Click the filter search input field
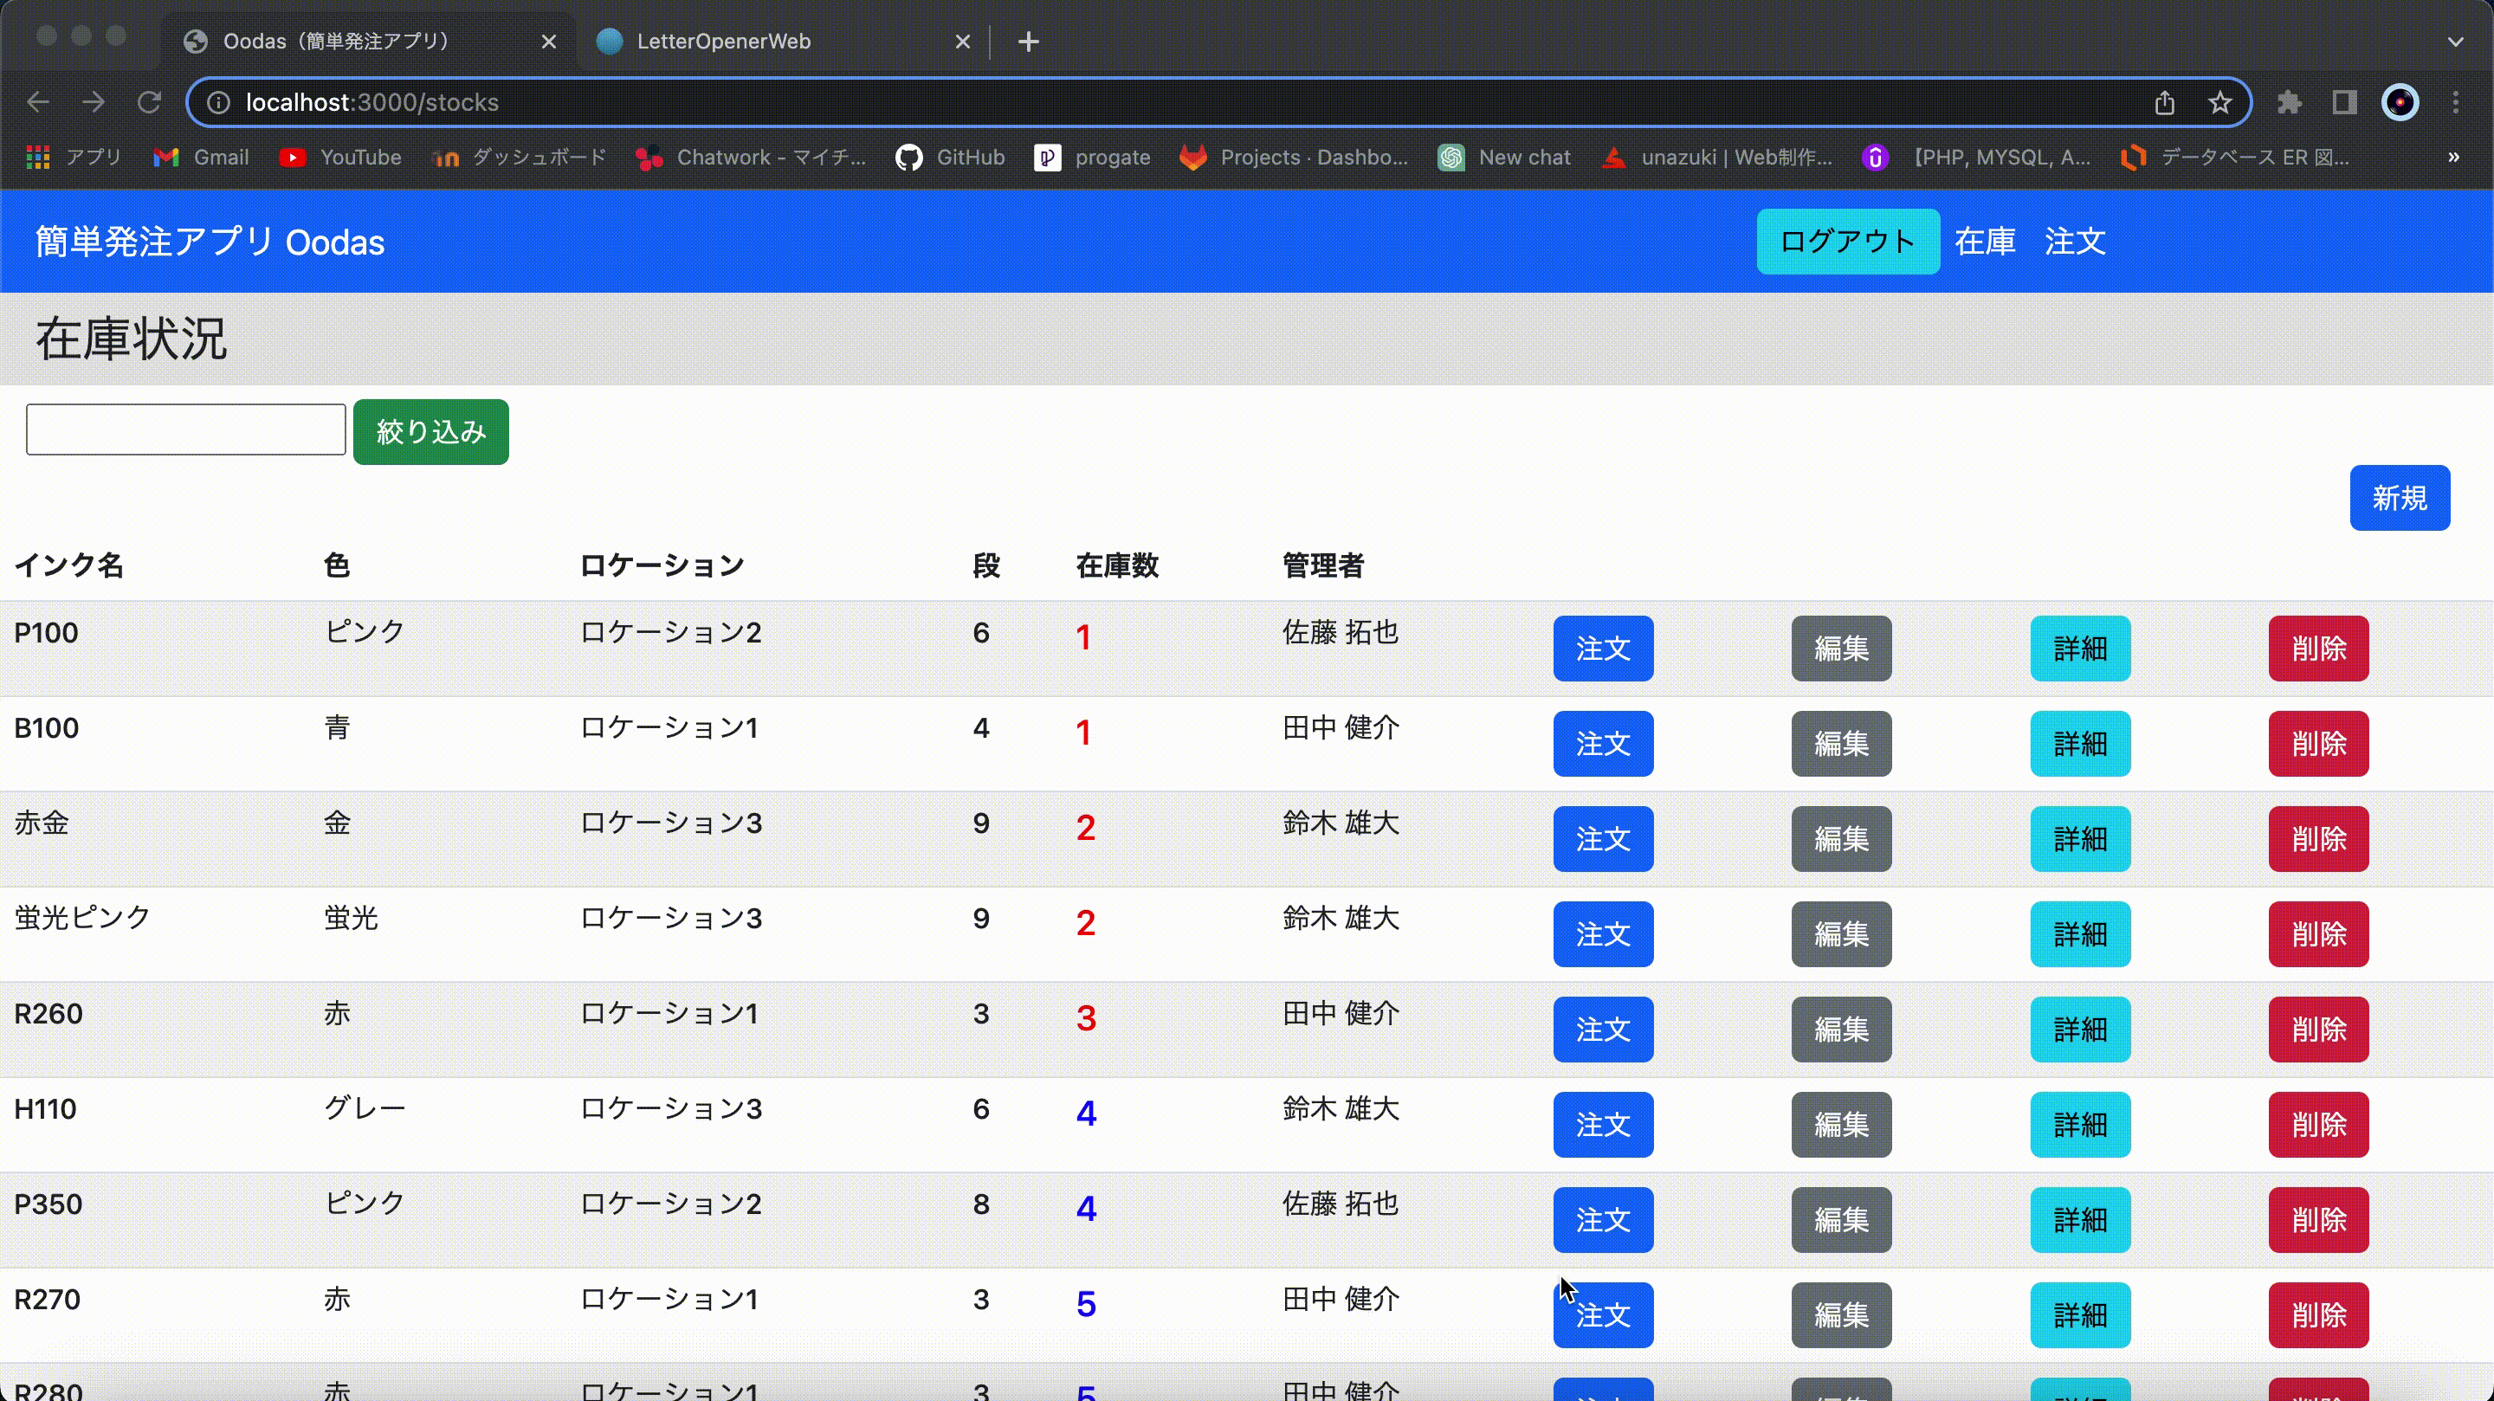The image size is (2494, 1401). [x=184, y=429]
